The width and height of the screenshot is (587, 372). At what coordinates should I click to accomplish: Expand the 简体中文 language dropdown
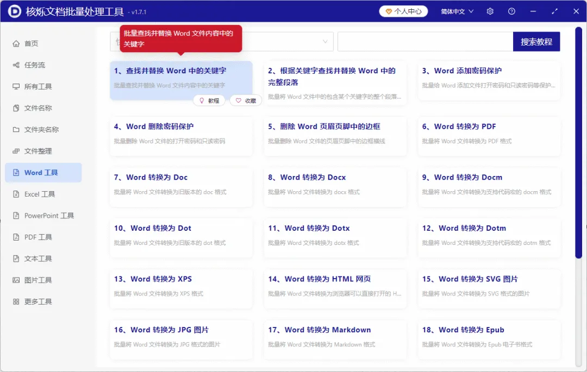[457, 11]
